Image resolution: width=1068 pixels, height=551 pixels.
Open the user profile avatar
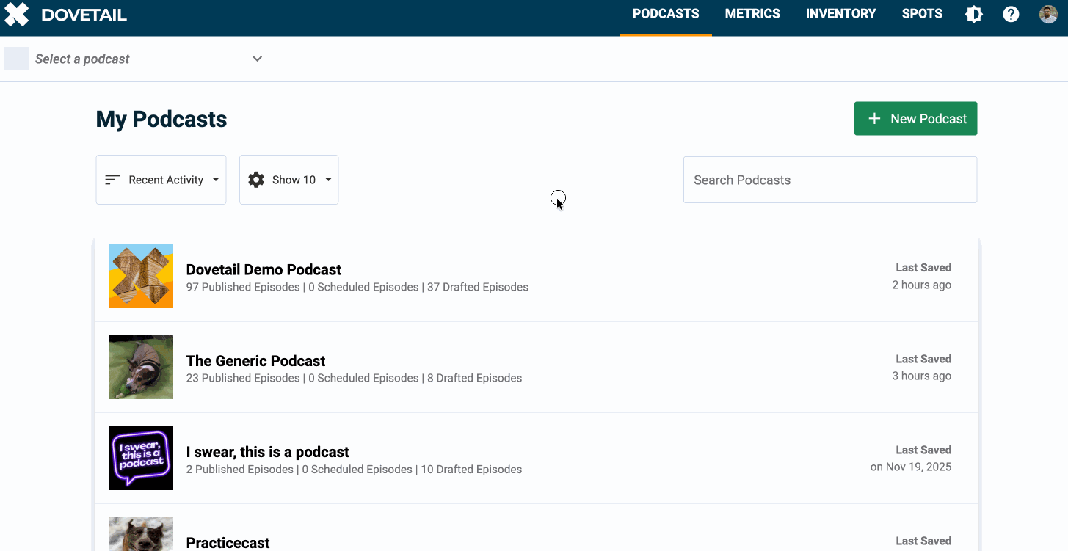tap(1048, 14)
